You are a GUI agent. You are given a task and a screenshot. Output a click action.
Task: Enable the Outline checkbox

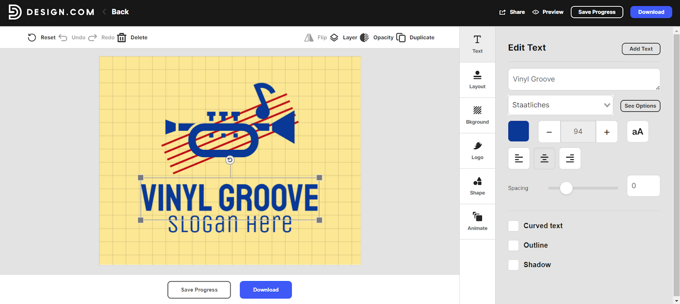tap(513, 245)
